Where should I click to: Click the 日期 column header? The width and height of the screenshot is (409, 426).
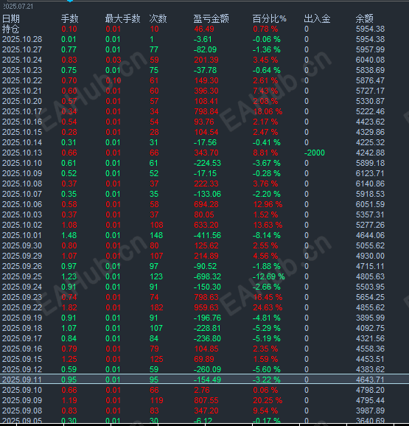tap(11, 18)
